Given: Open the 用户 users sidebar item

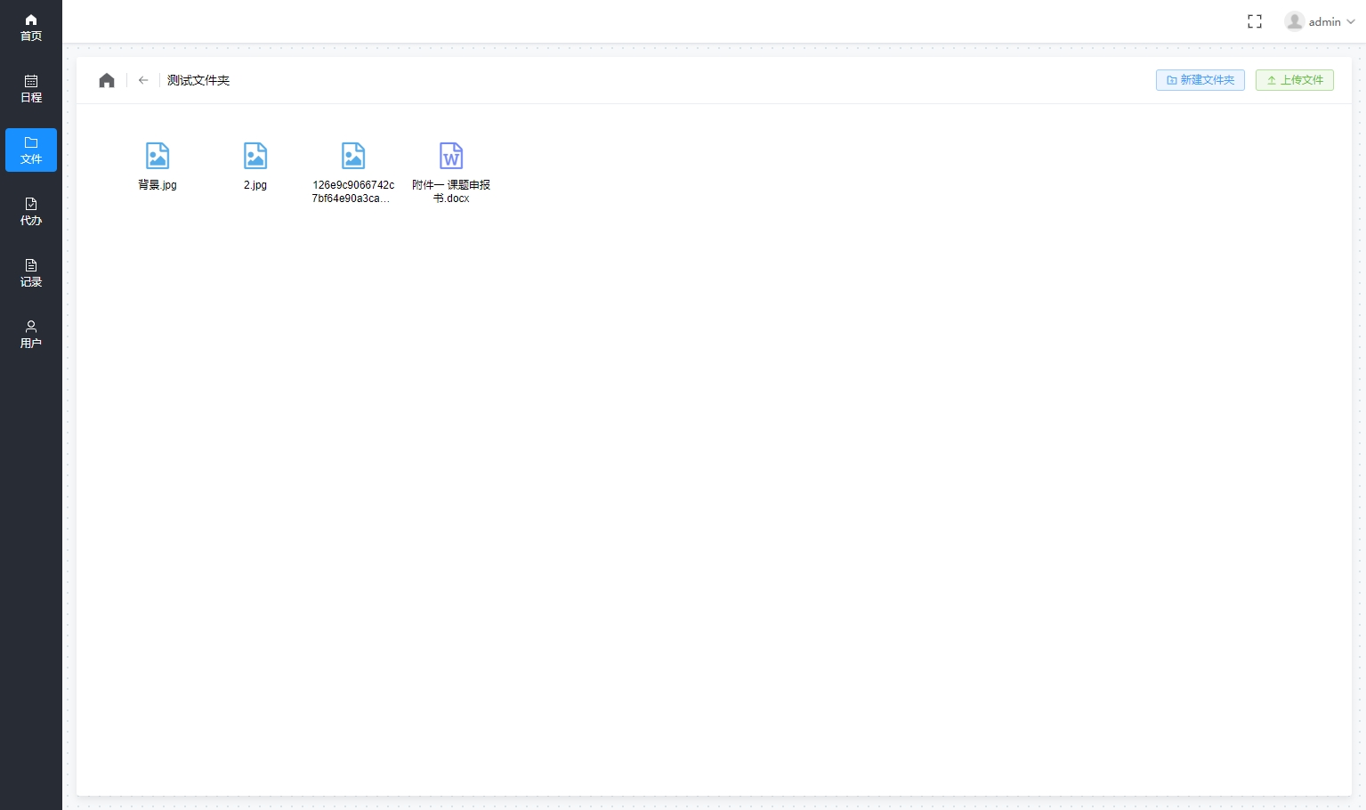Looking at the screenshot, I should [x=31, y=335].
